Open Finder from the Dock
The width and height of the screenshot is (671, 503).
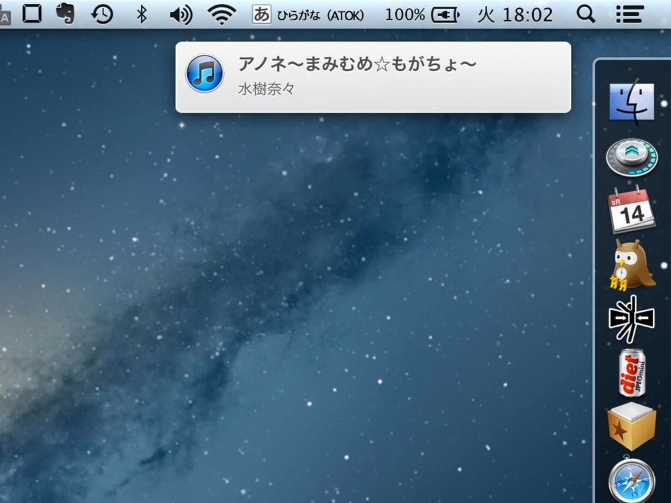(x=631, y=101)
